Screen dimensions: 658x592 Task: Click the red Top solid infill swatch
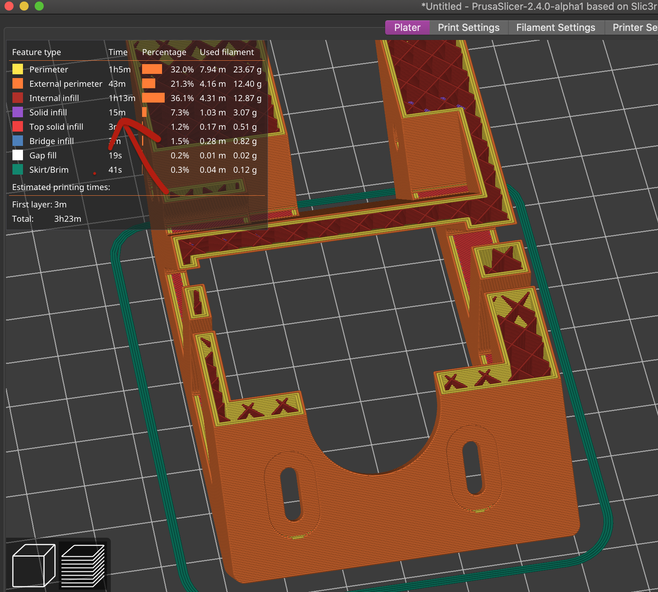pyautogui.click(x=18, y=126)
